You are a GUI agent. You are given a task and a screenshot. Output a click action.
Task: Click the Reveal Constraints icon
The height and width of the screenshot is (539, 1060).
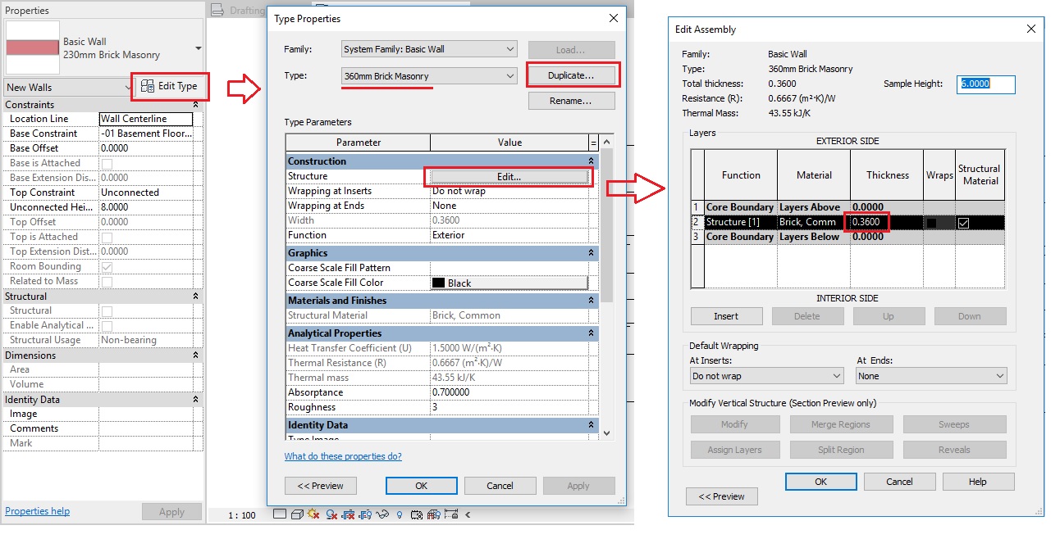coord(451,514)
